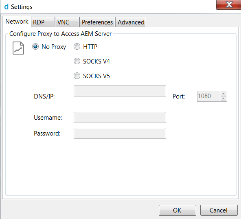Select the No Proxy radio button

click(35, 46)
